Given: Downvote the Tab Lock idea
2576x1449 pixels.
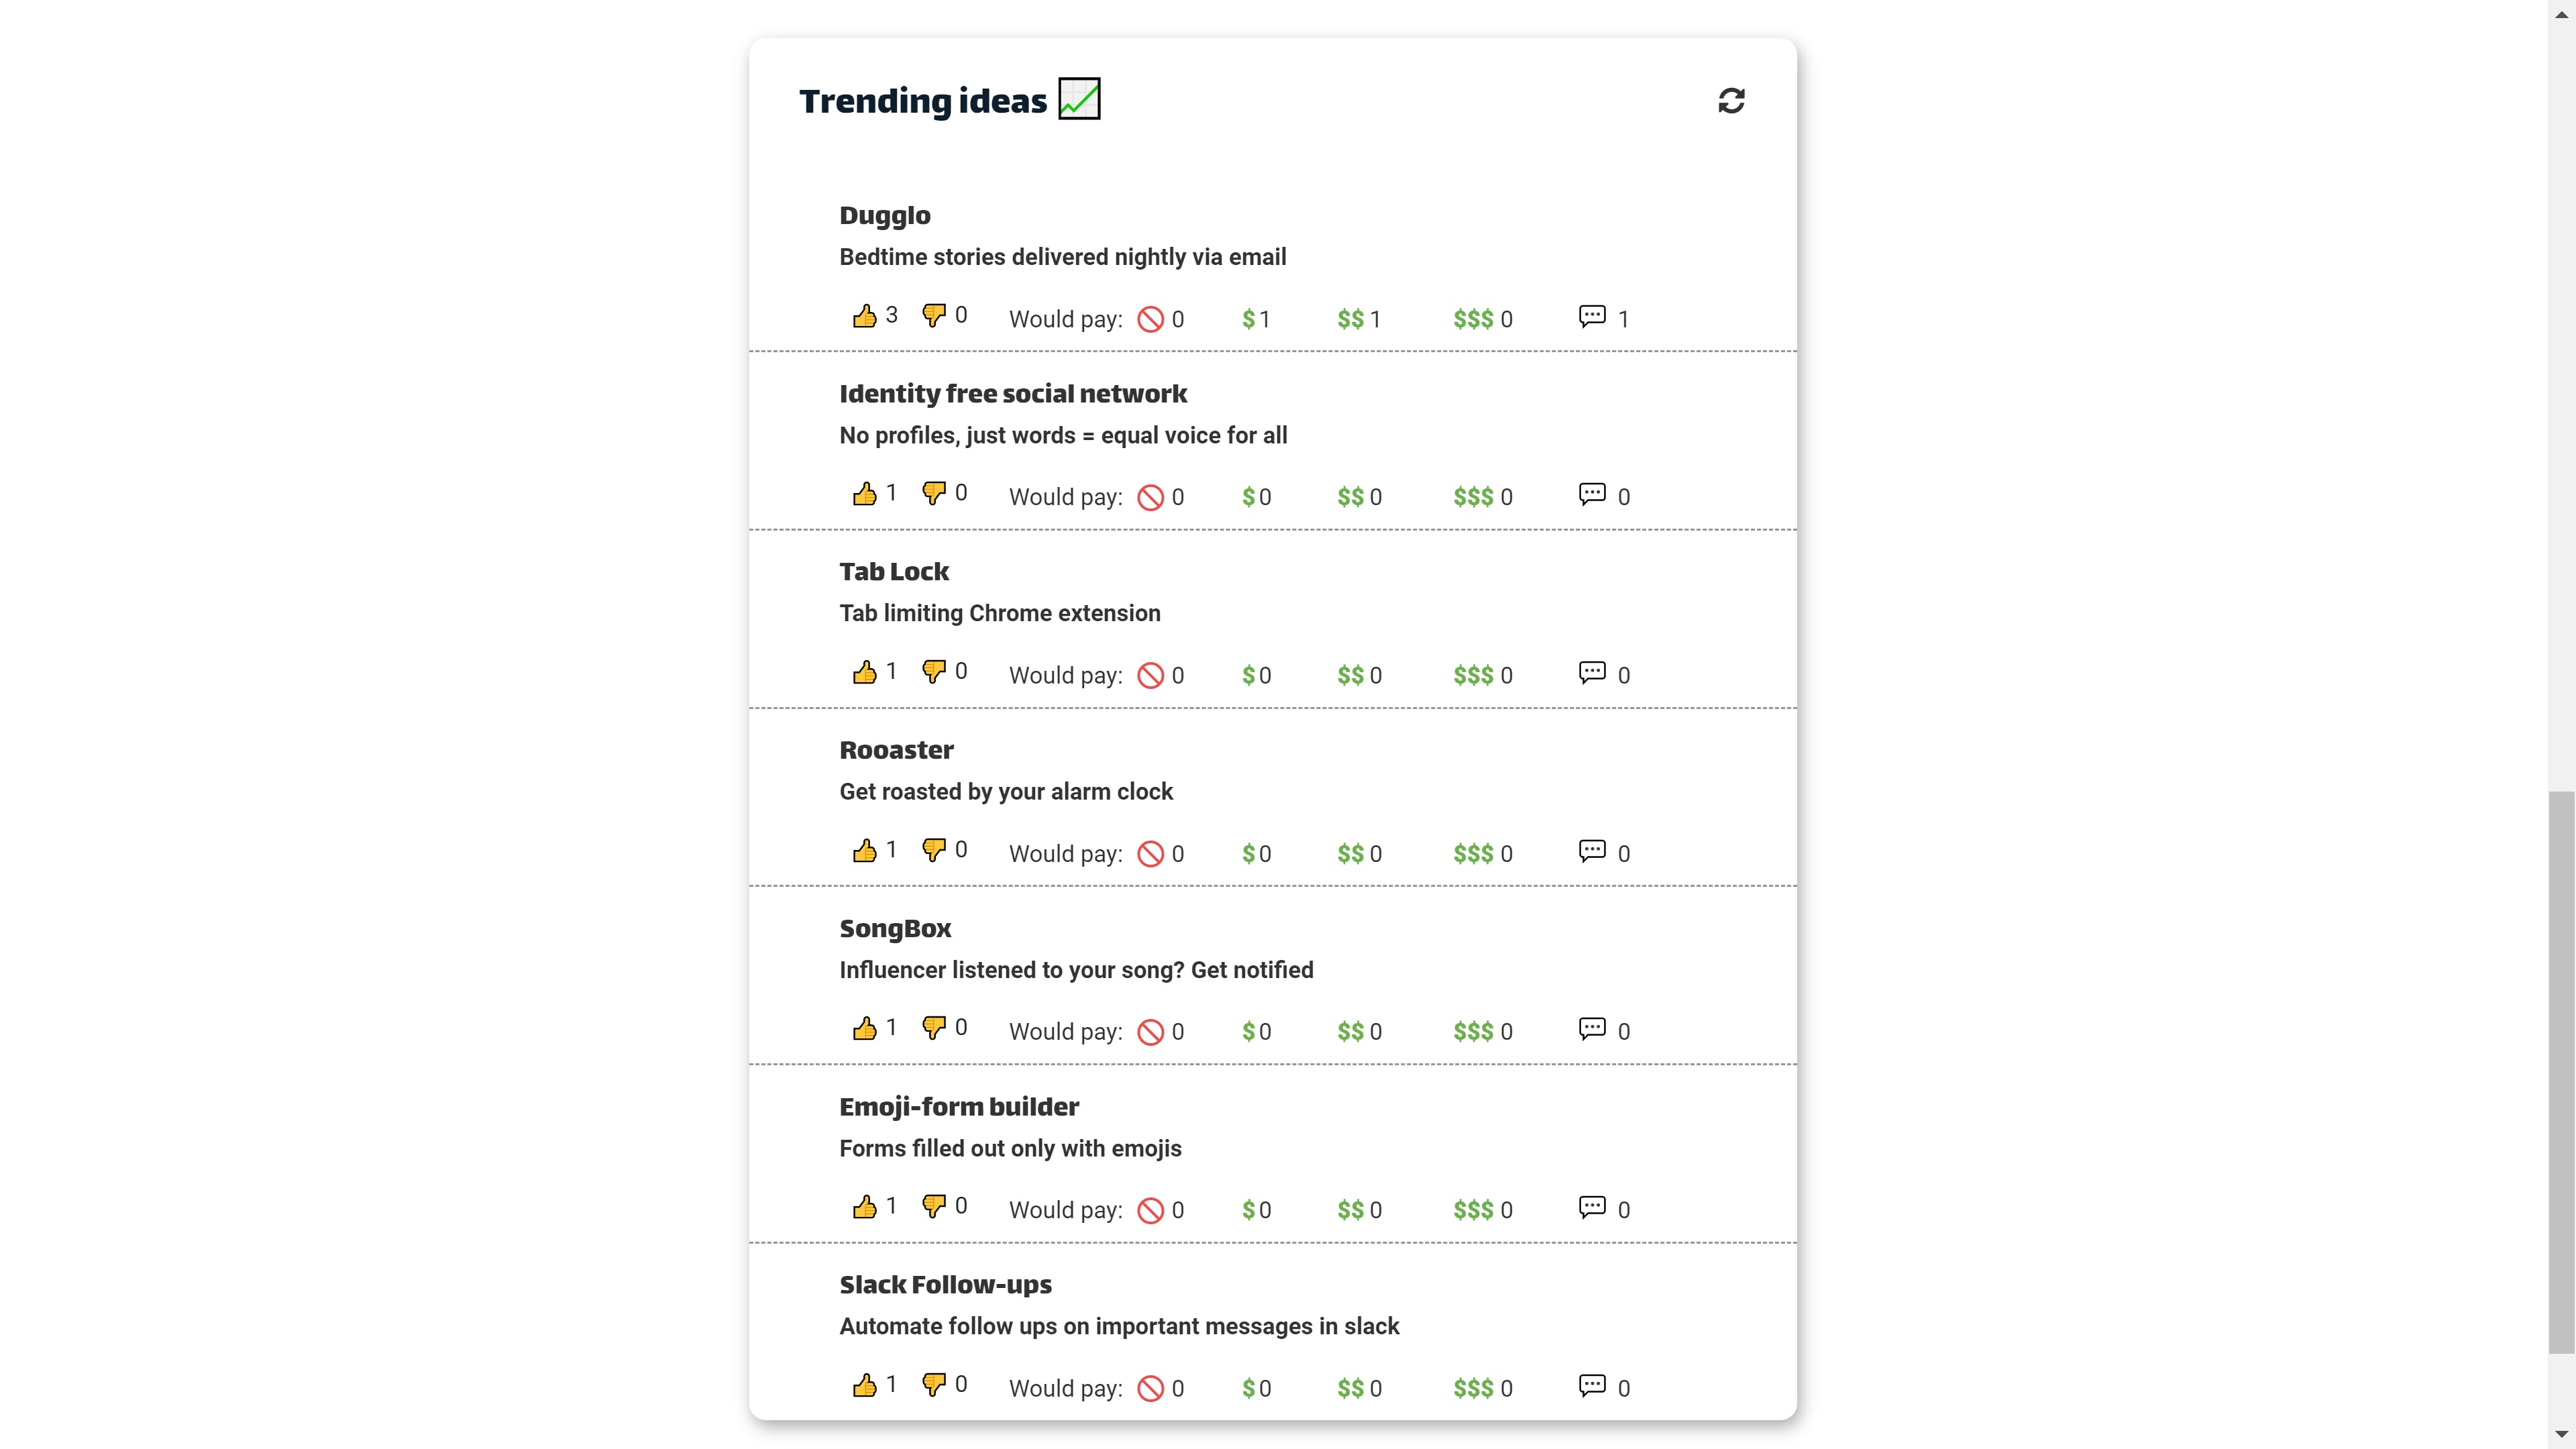Looking at the screenshot, I should [933, 672].
